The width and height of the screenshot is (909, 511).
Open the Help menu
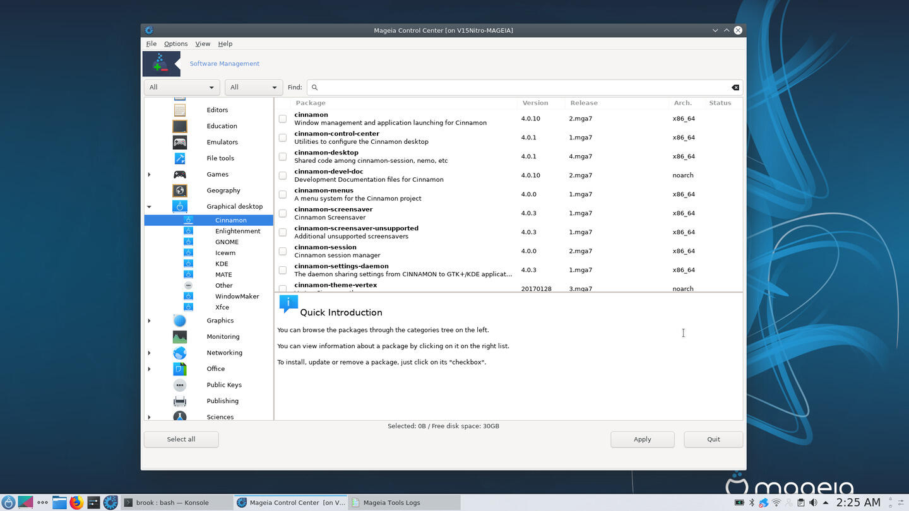[x=225, y=44]
